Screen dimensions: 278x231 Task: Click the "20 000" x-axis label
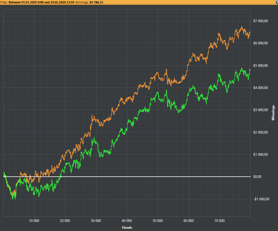(65, 221)
